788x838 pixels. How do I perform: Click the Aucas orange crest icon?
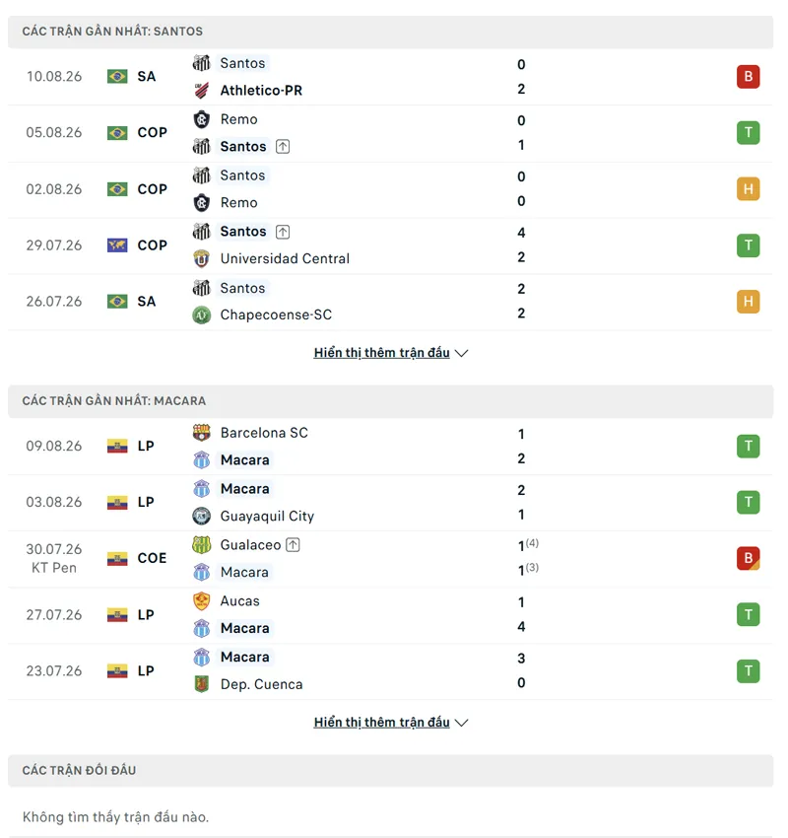click(201, 600)
